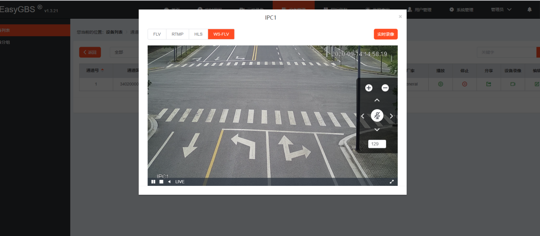Tilt the camera up with PTZ arrow
This screenshot has width=540, height=236.
click(x=377, y=100)
